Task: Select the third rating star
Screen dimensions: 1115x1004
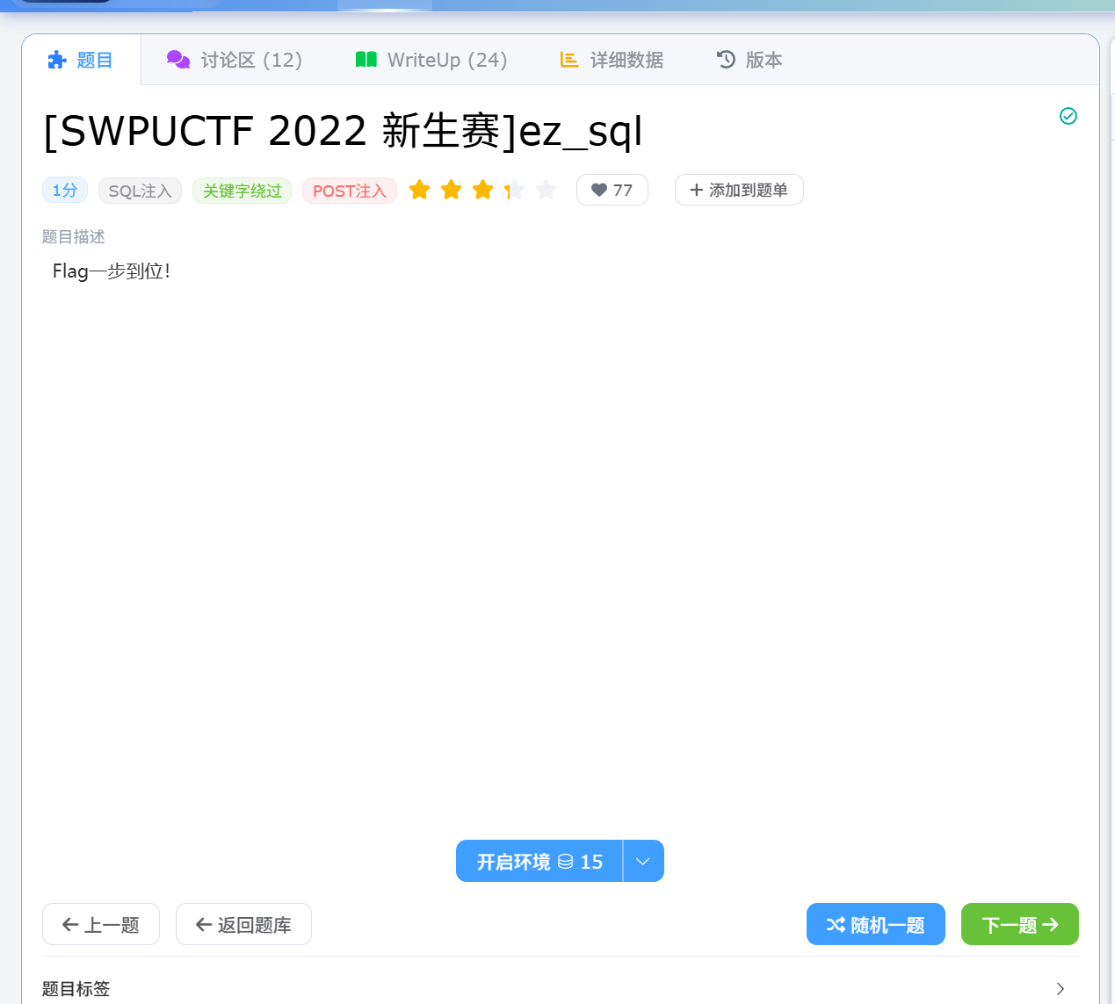Action: click(483, 190)
